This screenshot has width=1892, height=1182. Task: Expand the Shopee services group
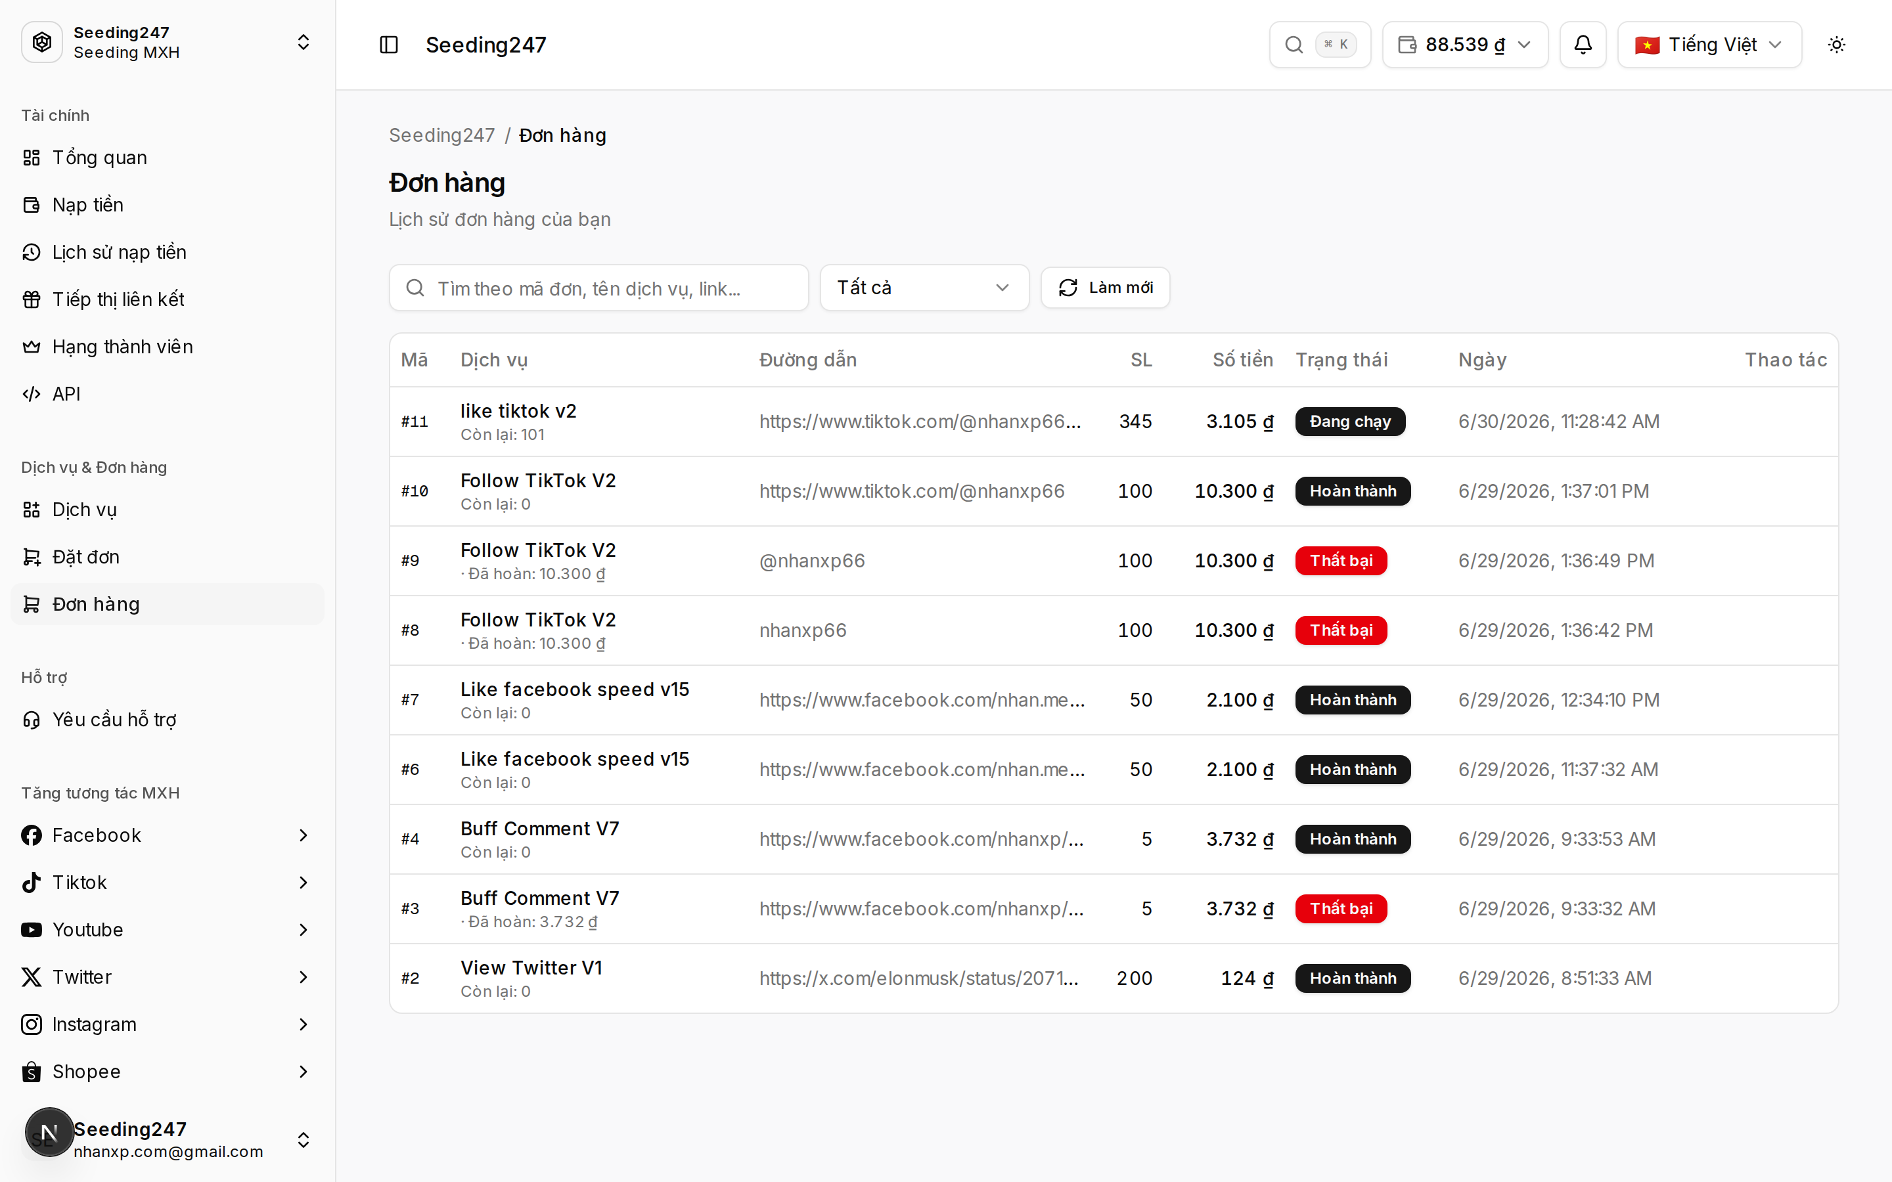pos(168,1072)
